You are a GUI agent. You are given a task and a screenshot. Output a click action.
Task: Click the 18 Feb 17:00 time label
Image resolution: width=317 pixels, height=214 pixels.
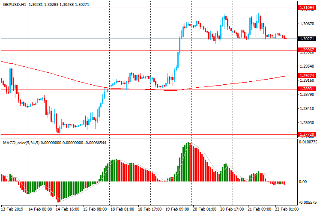click(150, 209)
